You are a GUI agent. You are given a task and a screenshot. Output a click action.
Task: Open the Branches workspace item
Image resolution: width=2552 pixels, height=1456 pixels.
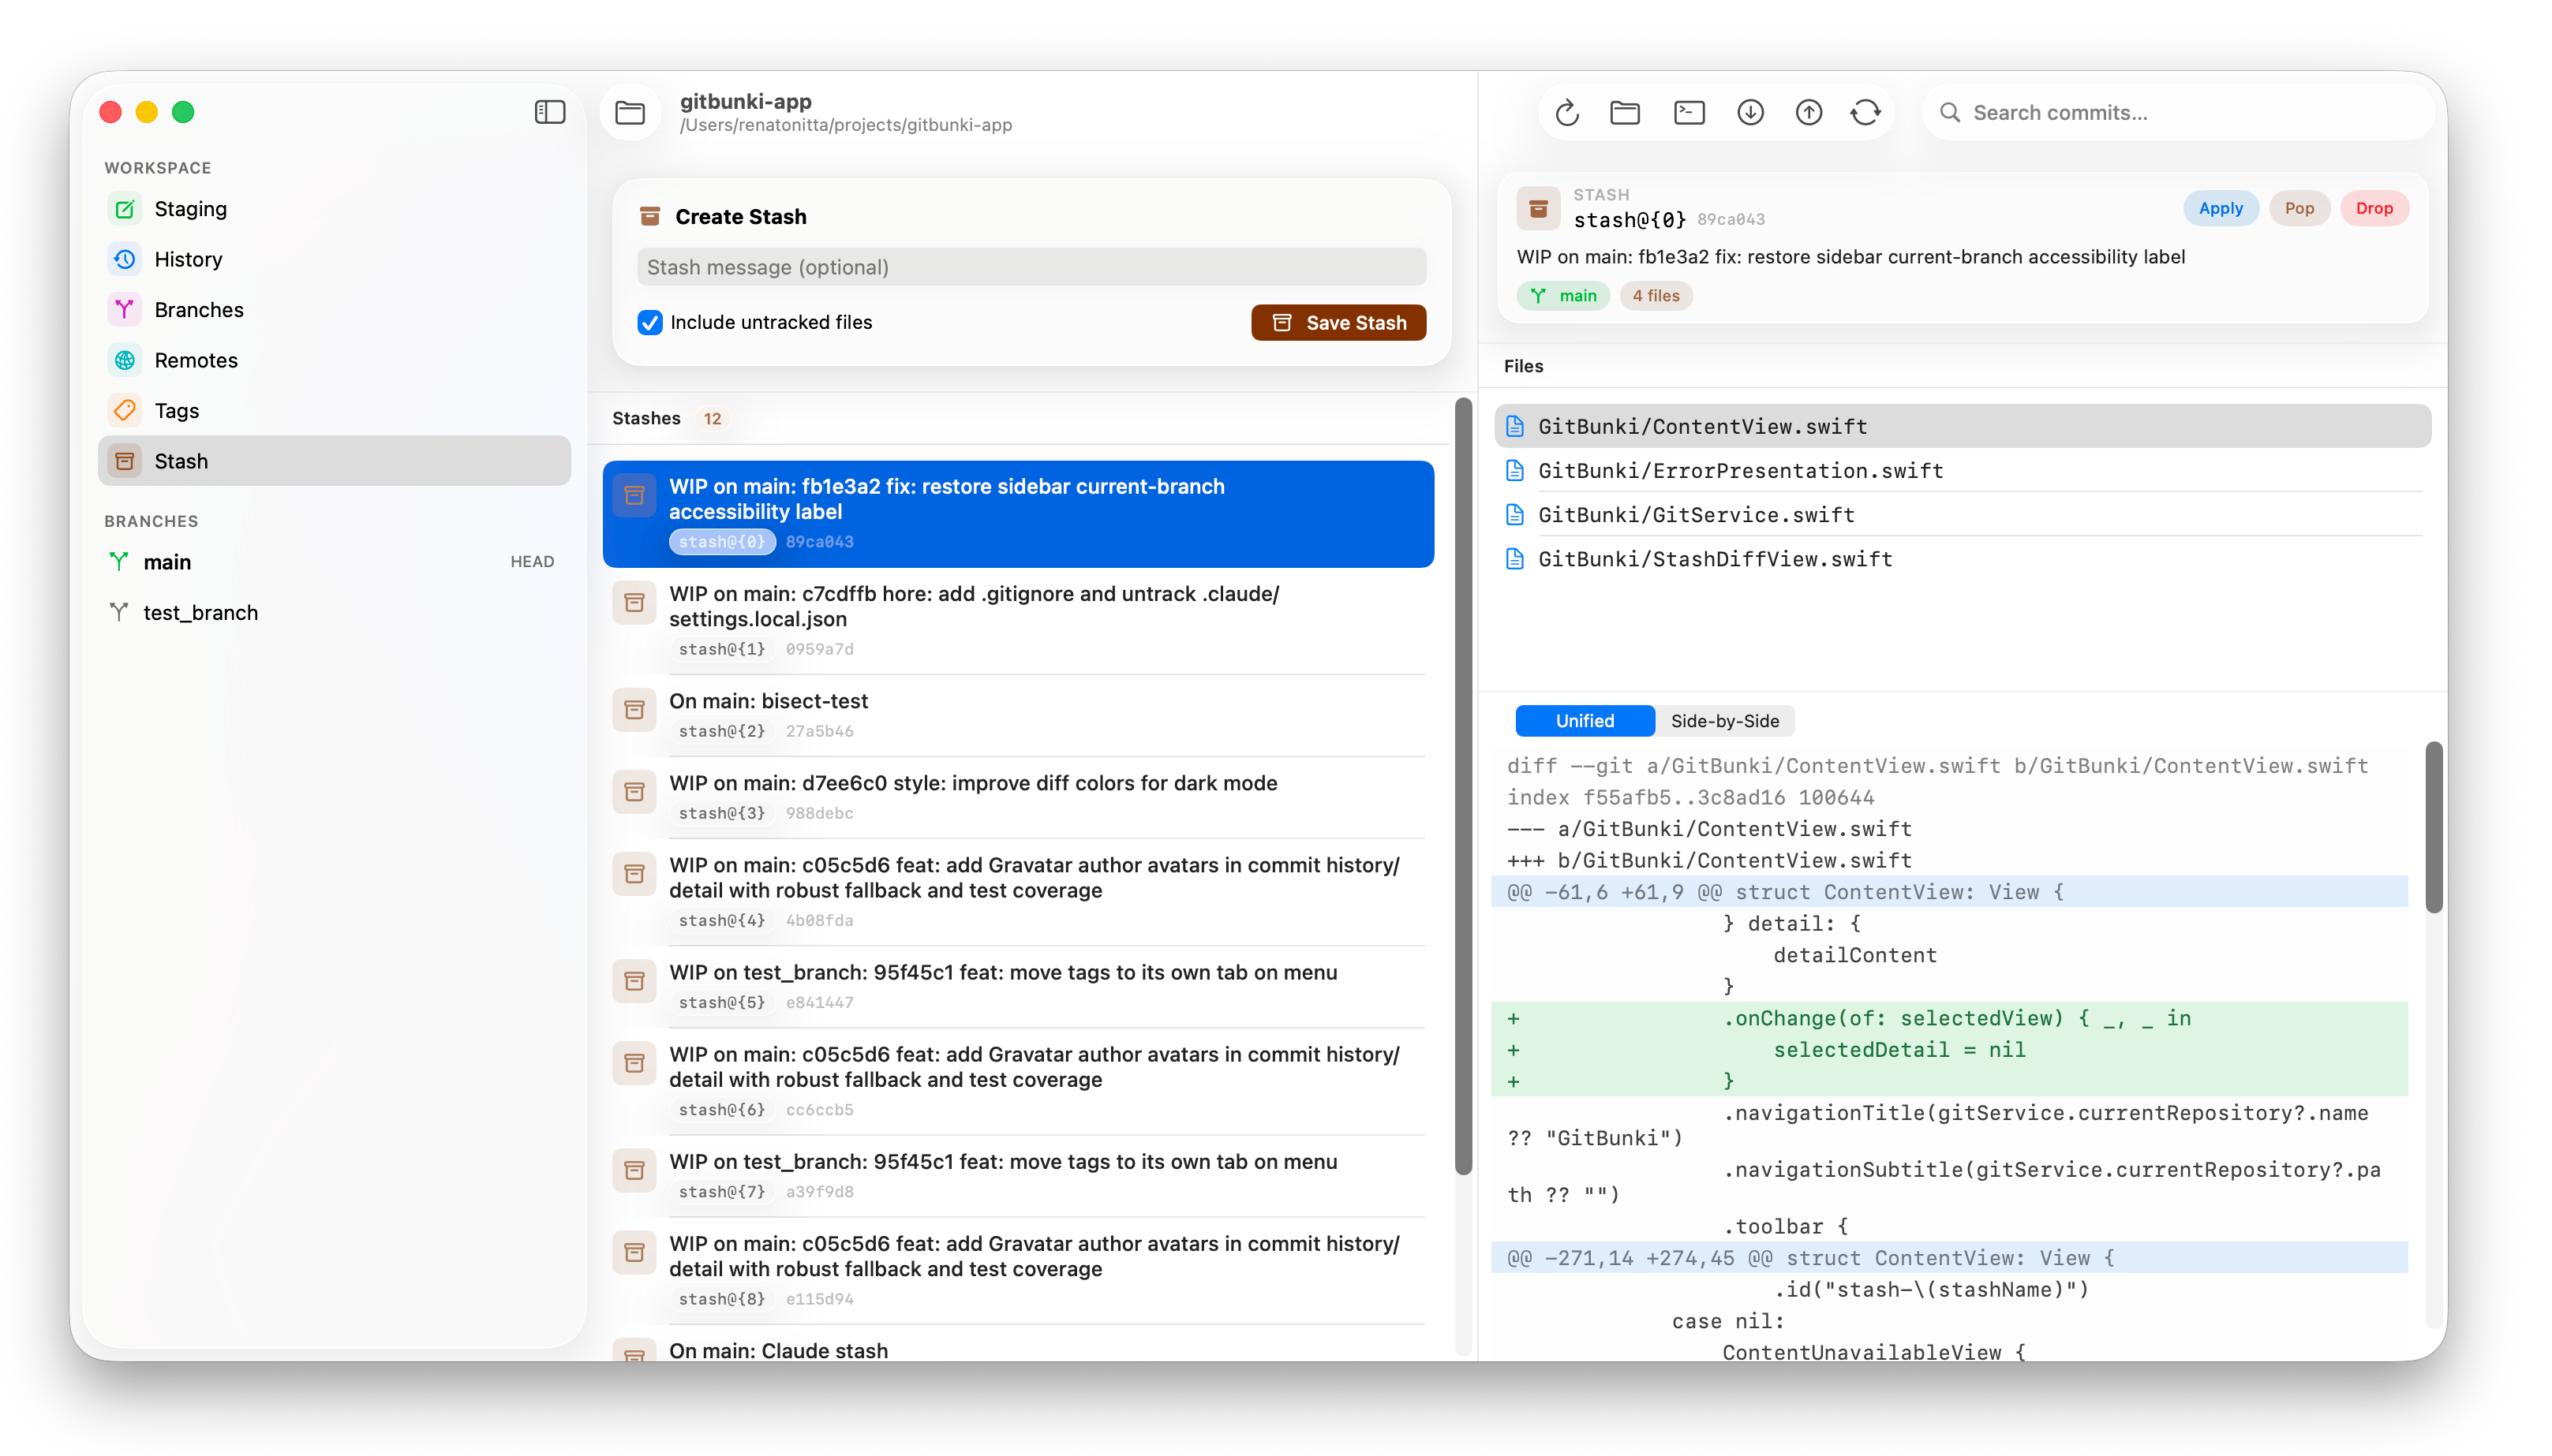[x=334, y=310]
